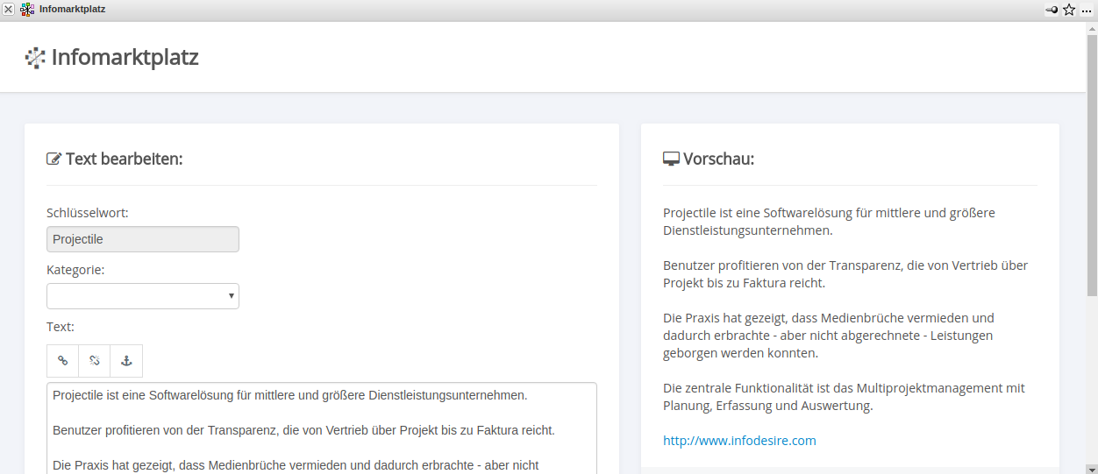Click the key icon in title bar

point(1052,10)
